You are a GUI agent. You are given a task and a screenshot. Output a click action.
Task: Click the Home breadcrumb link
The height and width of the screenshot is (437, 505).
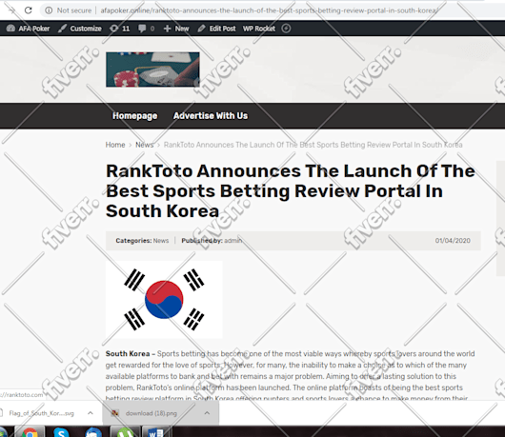pyautogui.click(x=115, y=145)
